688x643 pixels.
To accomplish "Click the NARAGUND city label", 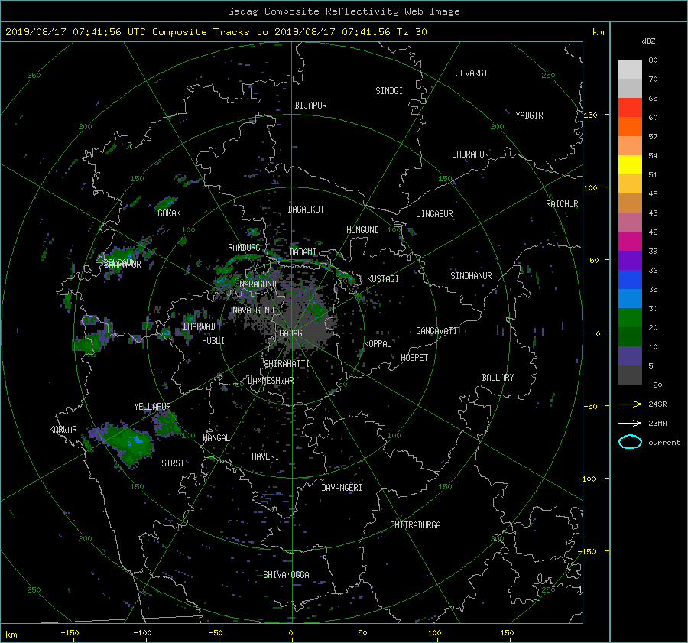I will coord(258,284).
